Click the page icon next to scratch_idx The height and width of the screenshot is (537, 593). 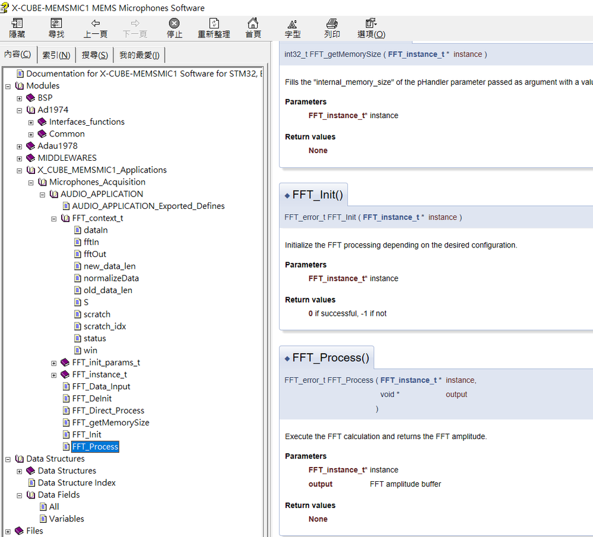tap(78, 326)
